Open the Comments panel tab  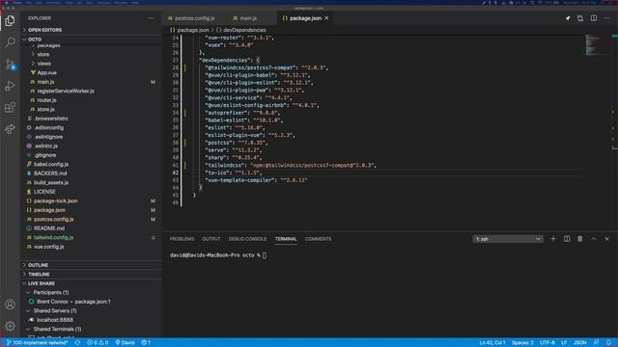pyautogui.click(x=318, y=239)
